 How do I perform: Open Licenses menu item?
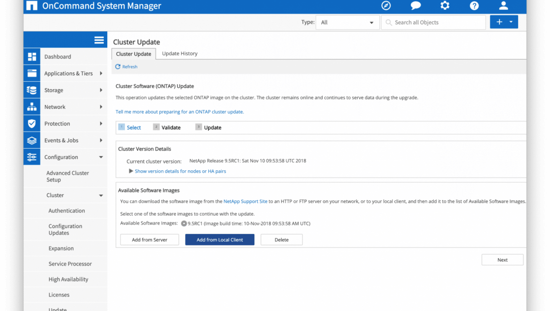(x=59, y=295)
